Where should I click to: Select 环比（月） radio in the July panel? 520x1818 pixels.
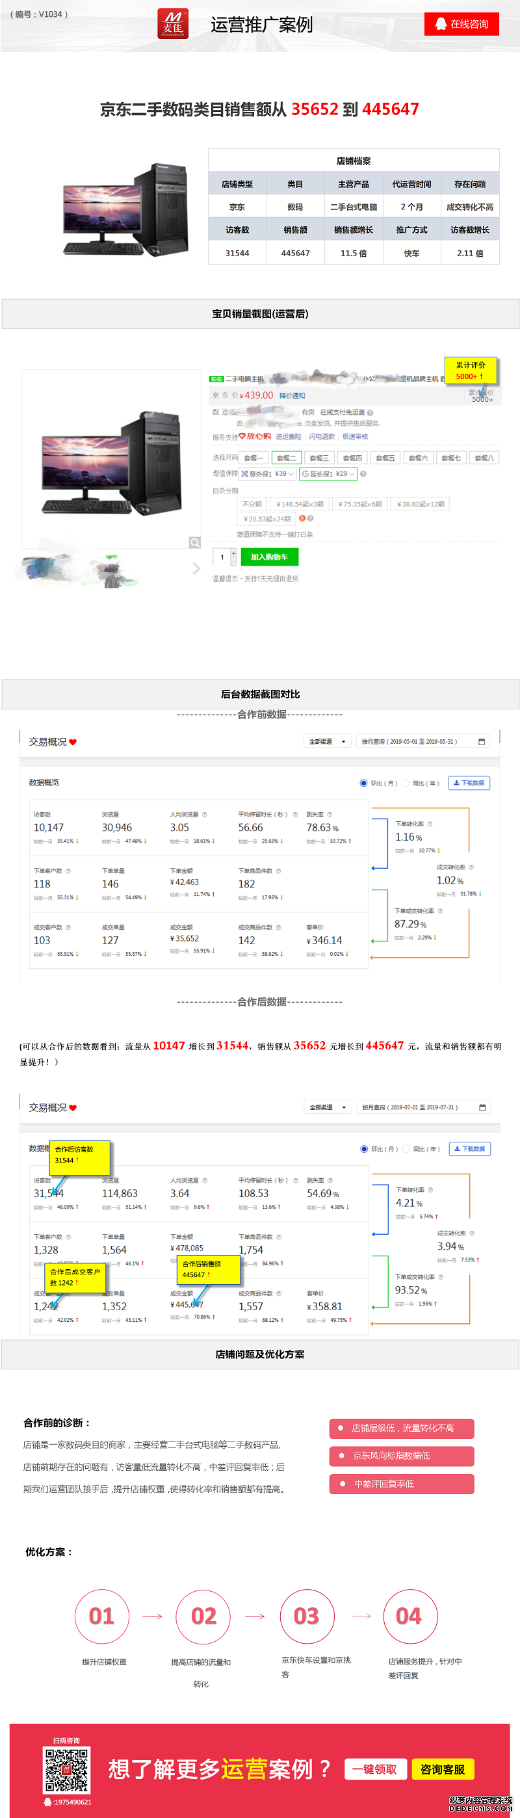click(x=364, y=1149)
